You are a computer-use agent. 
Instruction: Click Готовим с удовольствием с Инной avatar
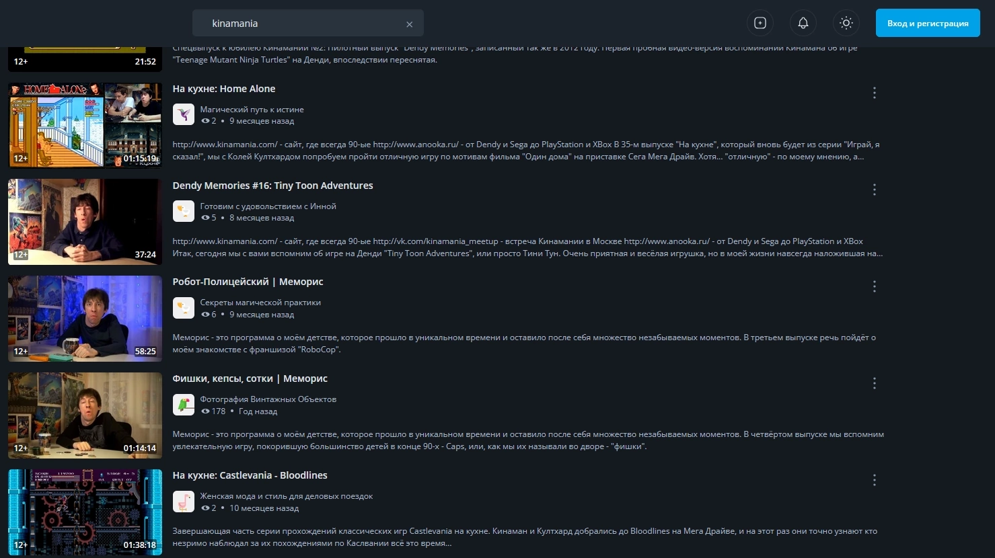pyautogui.click(x=184, y=211)
